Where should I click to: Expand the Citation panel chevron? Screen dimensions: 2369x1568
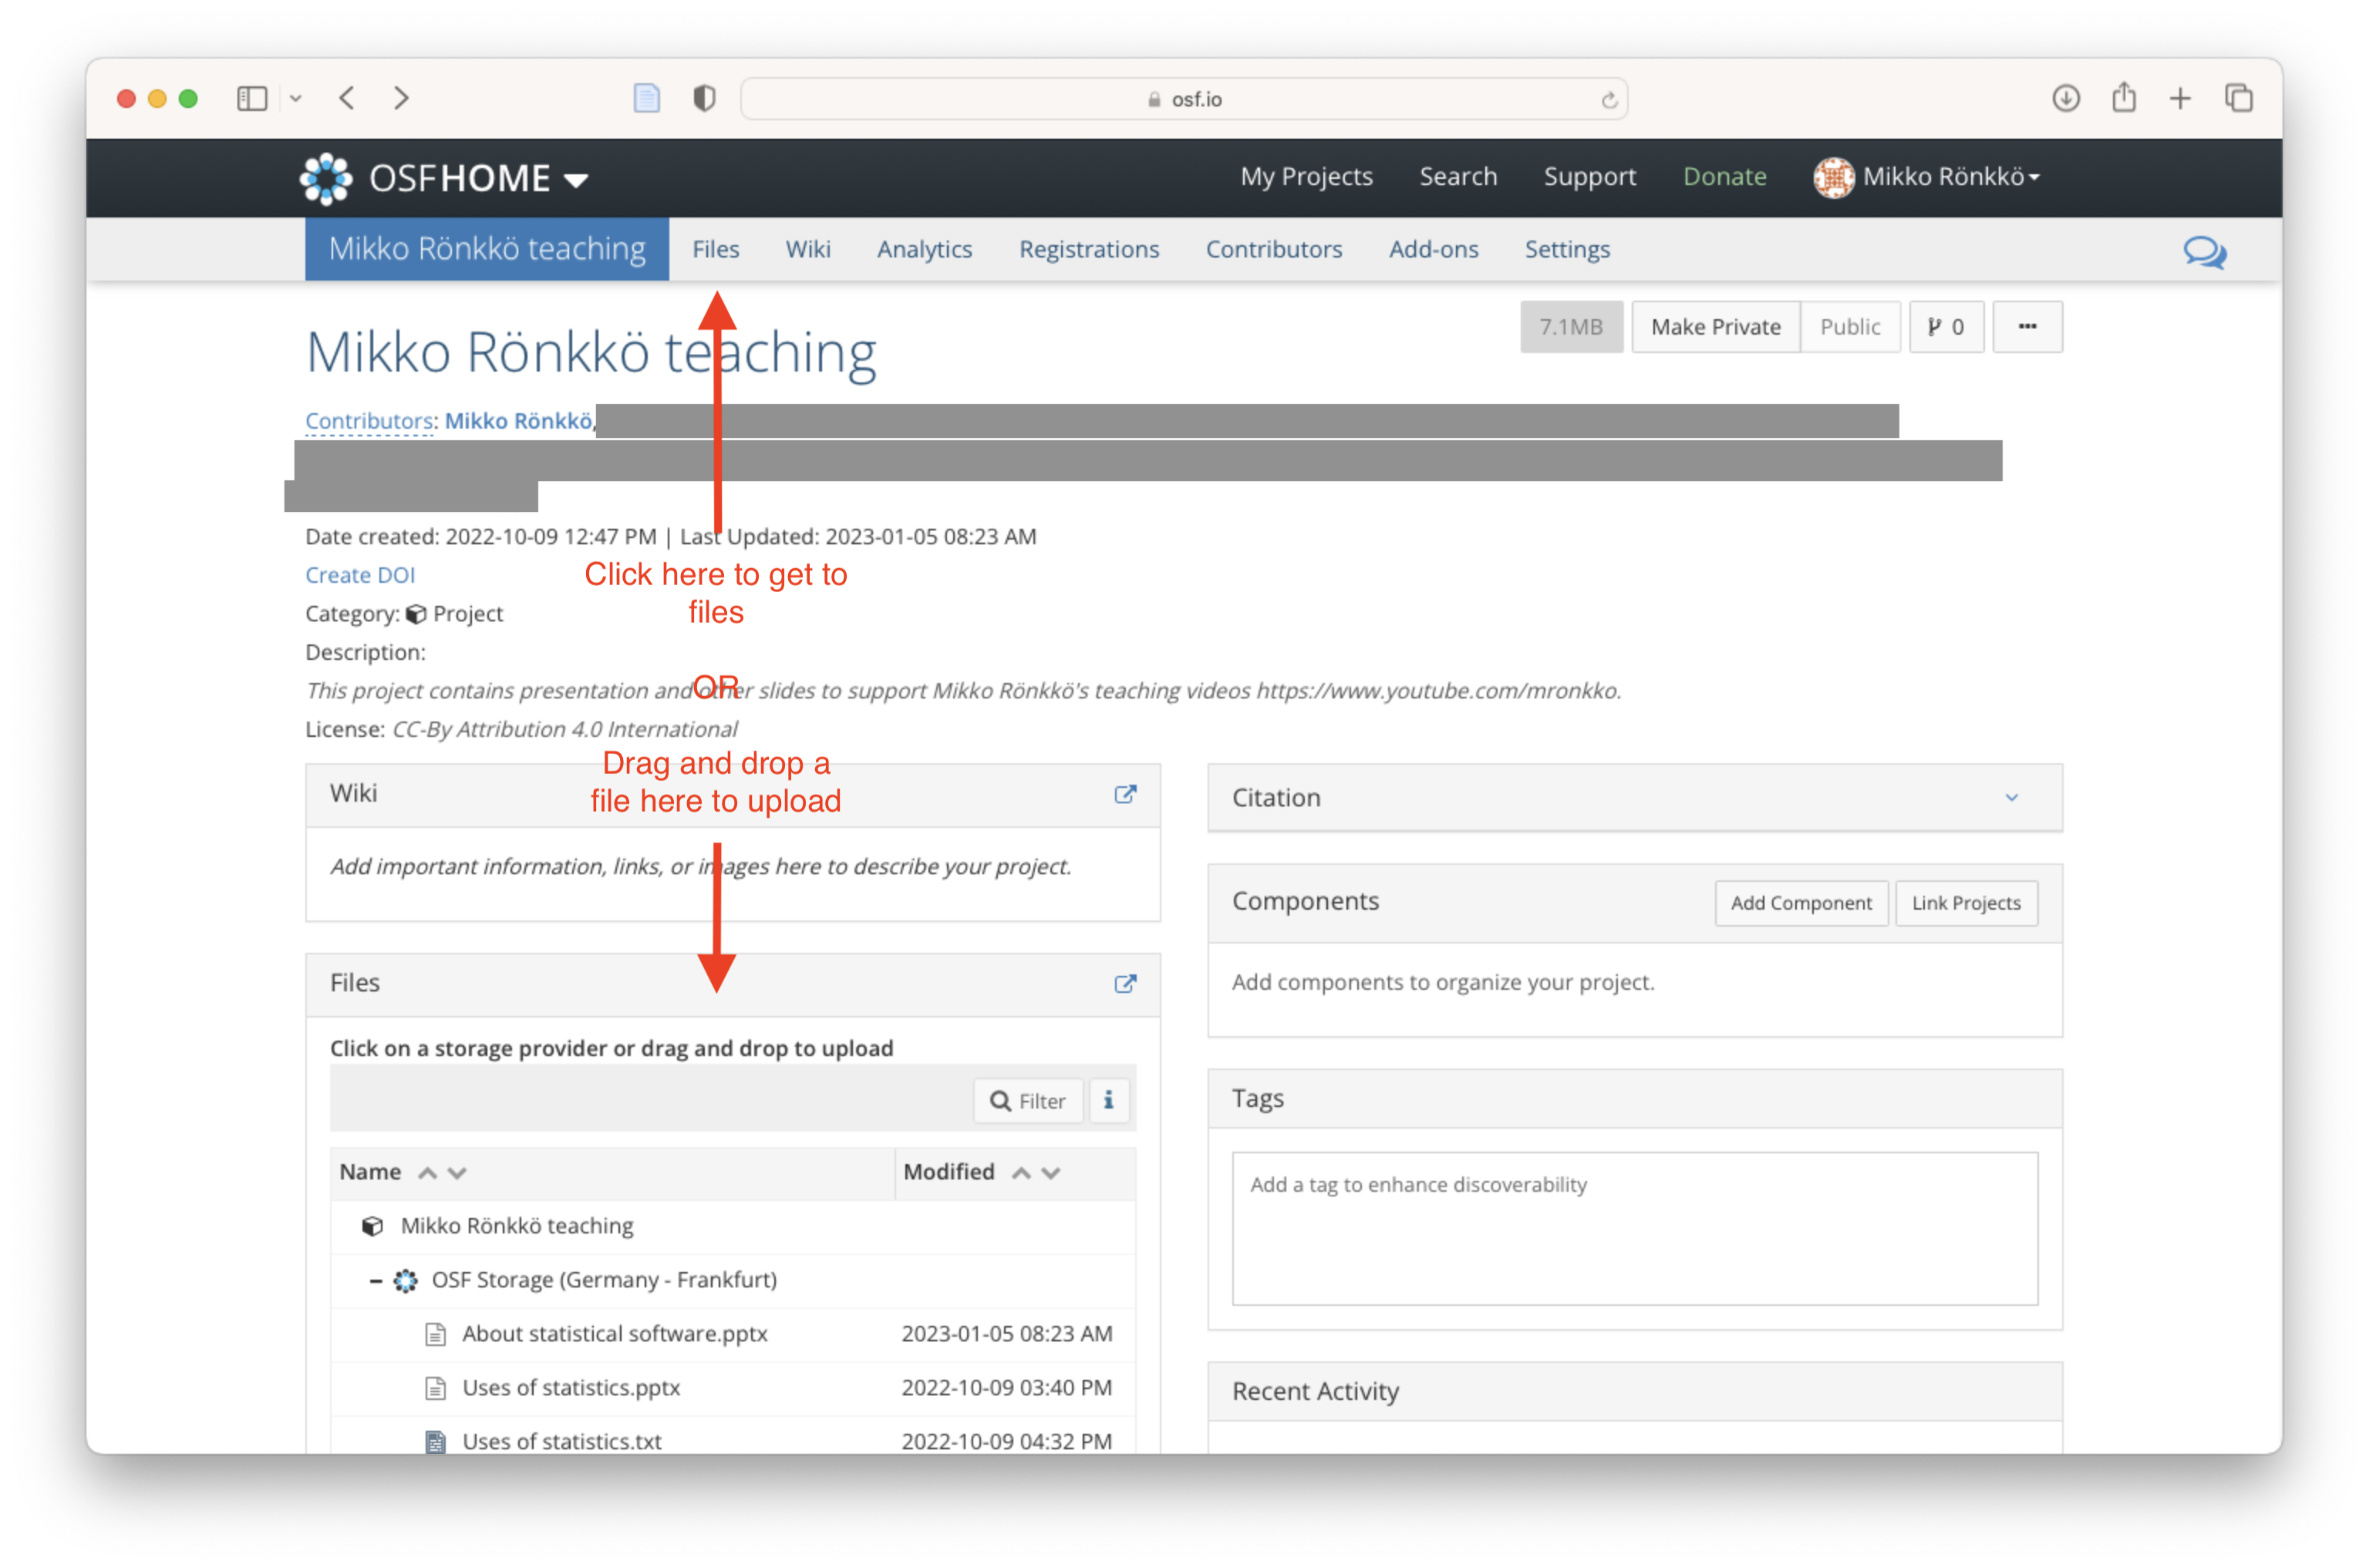click(x=2012, y=798)
